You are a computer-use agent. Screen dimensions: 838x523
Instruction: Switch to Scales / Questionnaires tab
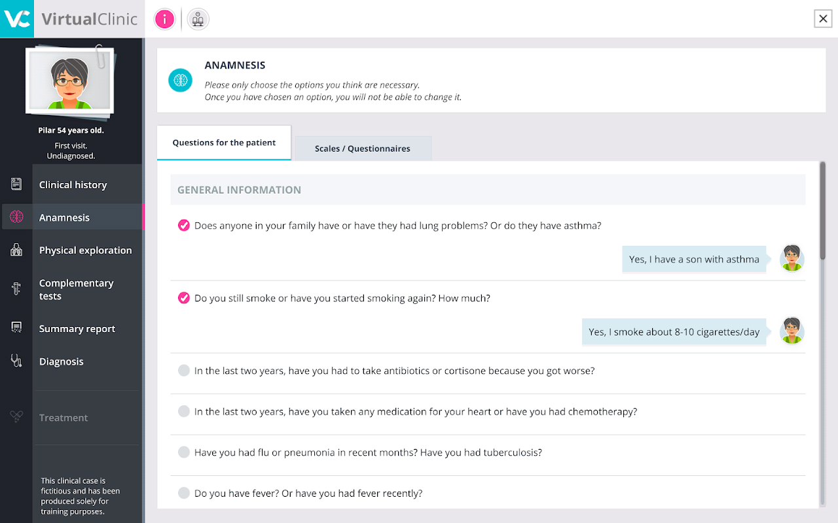[x=363, y=148]
